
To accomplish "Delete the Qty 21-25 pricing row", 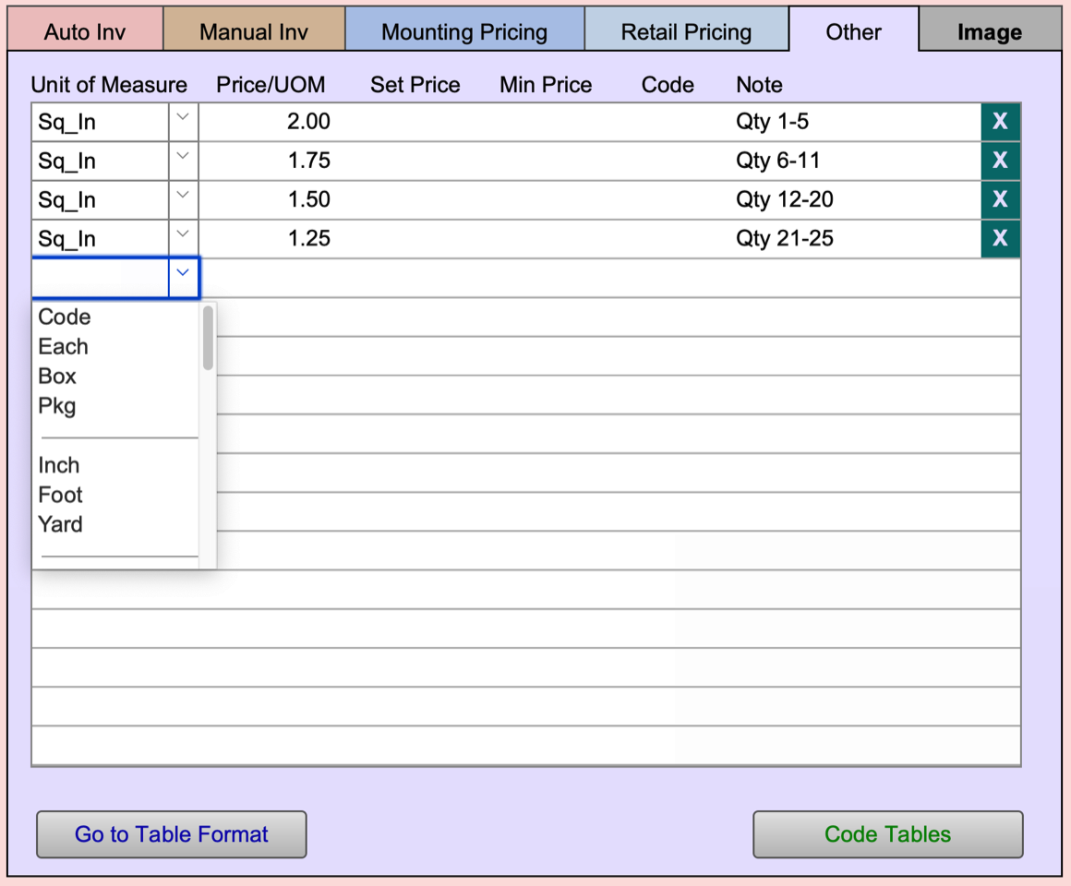I will (x=1000, y=238).
